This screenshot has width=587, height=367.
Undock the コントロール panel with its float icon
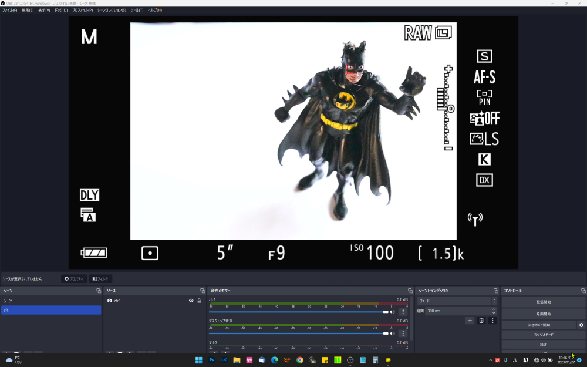tap(583, 291)
